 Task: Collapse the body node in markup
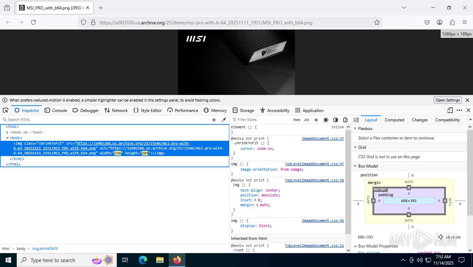pyautogui.click(x=7, y=138)
